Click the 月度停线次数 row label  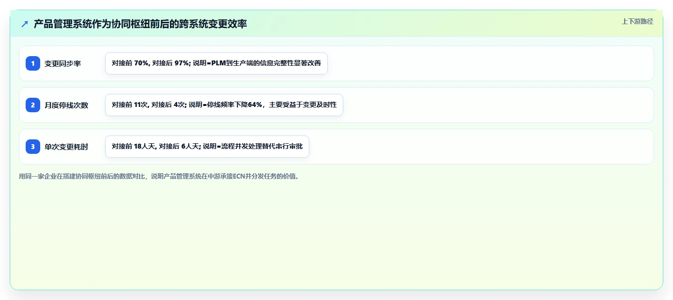66,105
